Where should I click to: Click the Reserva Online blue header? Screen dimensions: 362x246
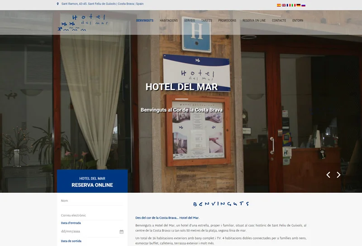point(92,181)
